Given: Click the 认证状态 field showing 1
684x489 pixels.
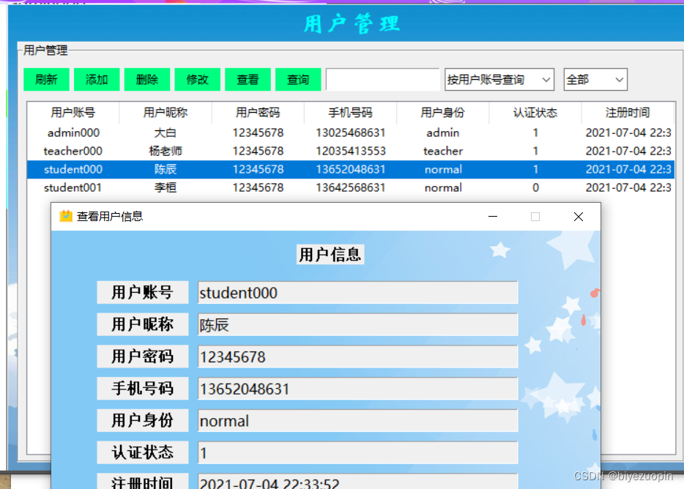Looking at the screenshot, I should coord(357,453).
